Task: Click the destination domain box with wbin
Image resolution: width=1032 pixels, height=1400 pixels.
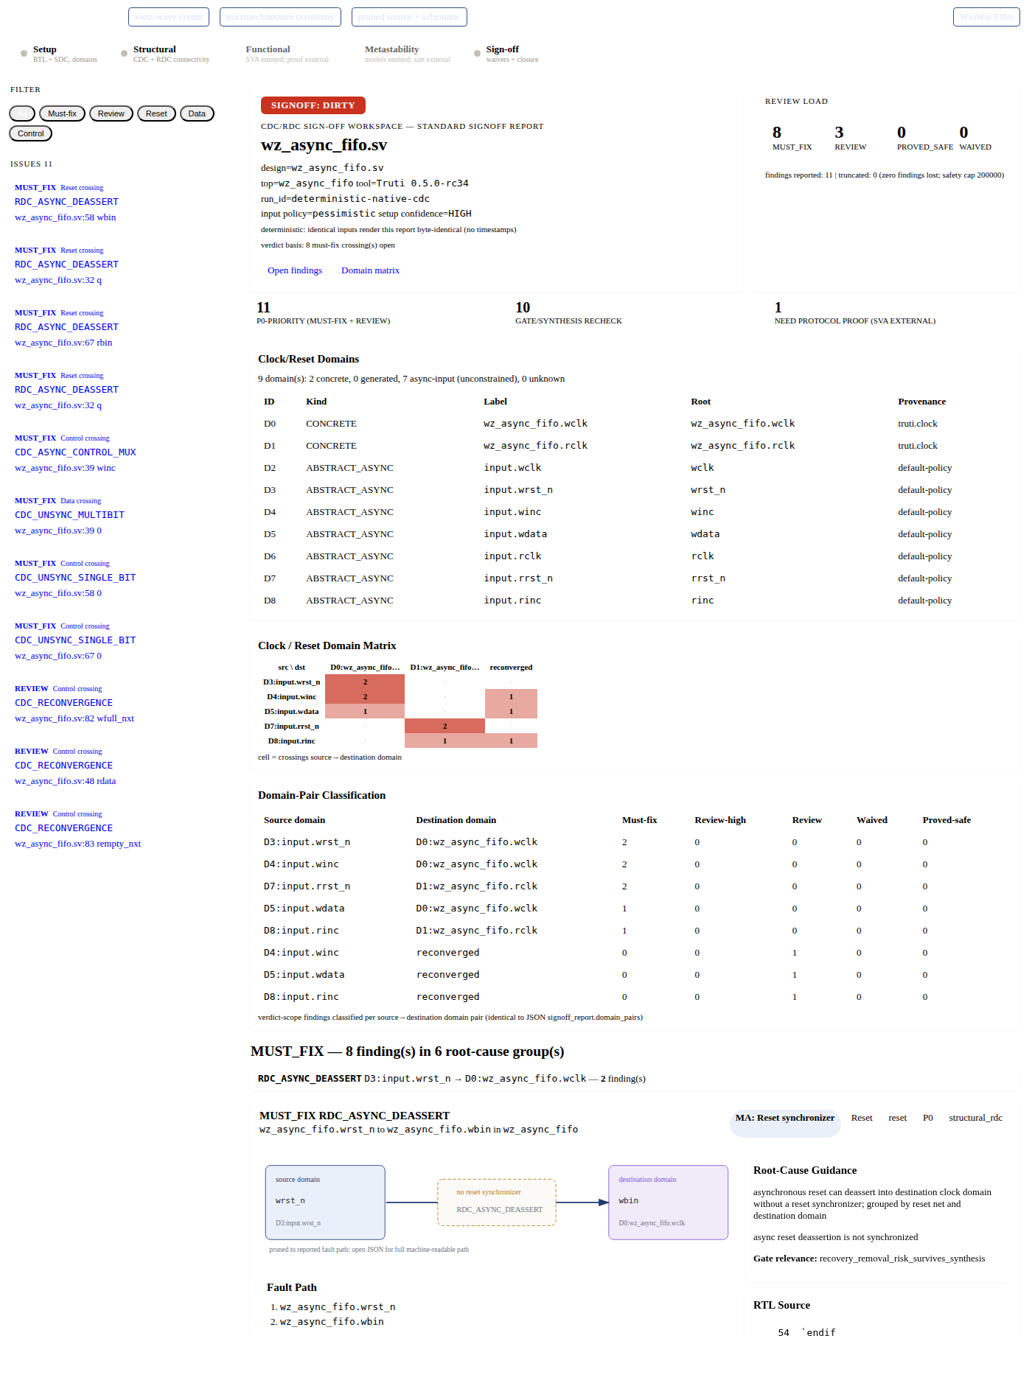Action: click(668, 1203)
